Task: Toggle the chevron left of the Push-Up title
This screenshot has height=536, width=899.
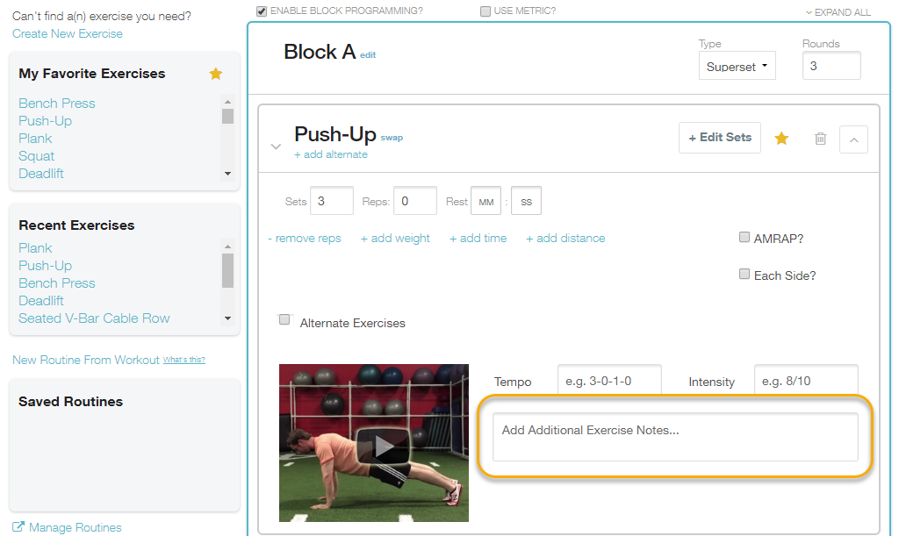Action: click(x=276, y=147)
